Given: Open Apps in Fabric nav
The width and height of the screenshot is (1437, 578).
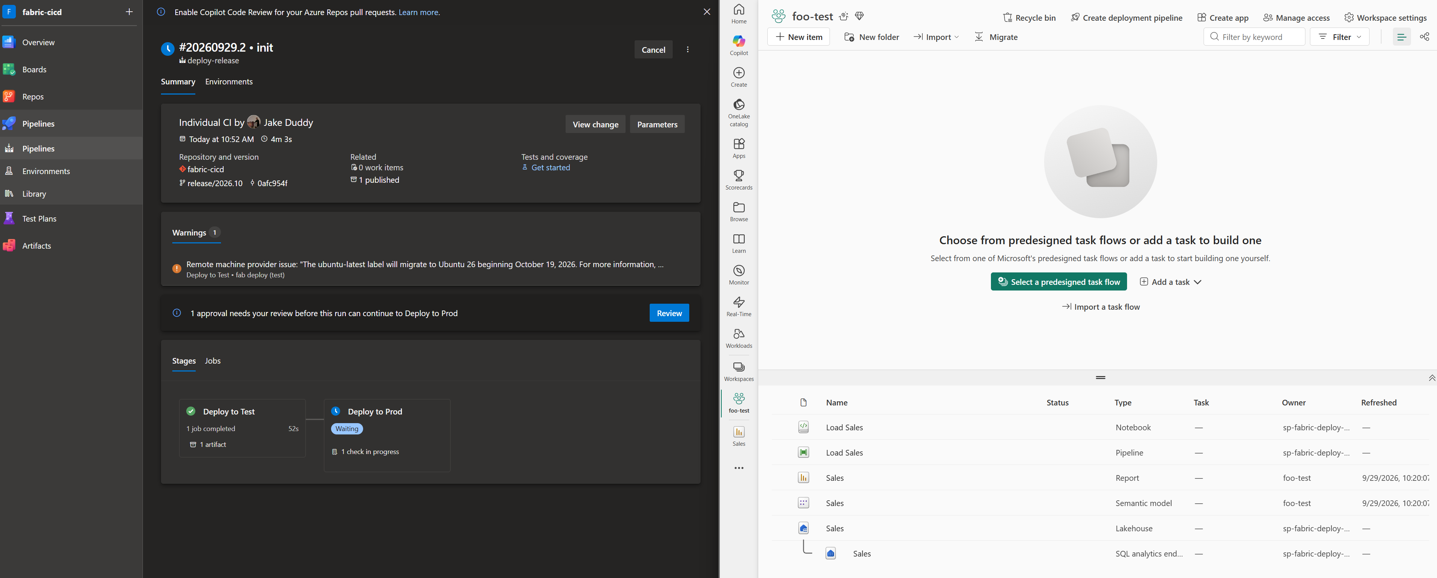Looking at the screenshot, I should (739, 149).
